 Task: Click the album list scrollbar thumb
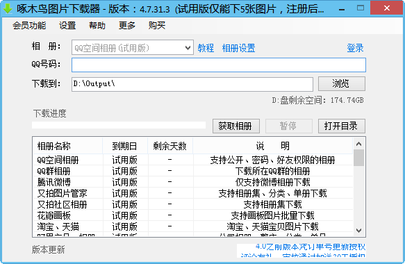coord(358,158)
